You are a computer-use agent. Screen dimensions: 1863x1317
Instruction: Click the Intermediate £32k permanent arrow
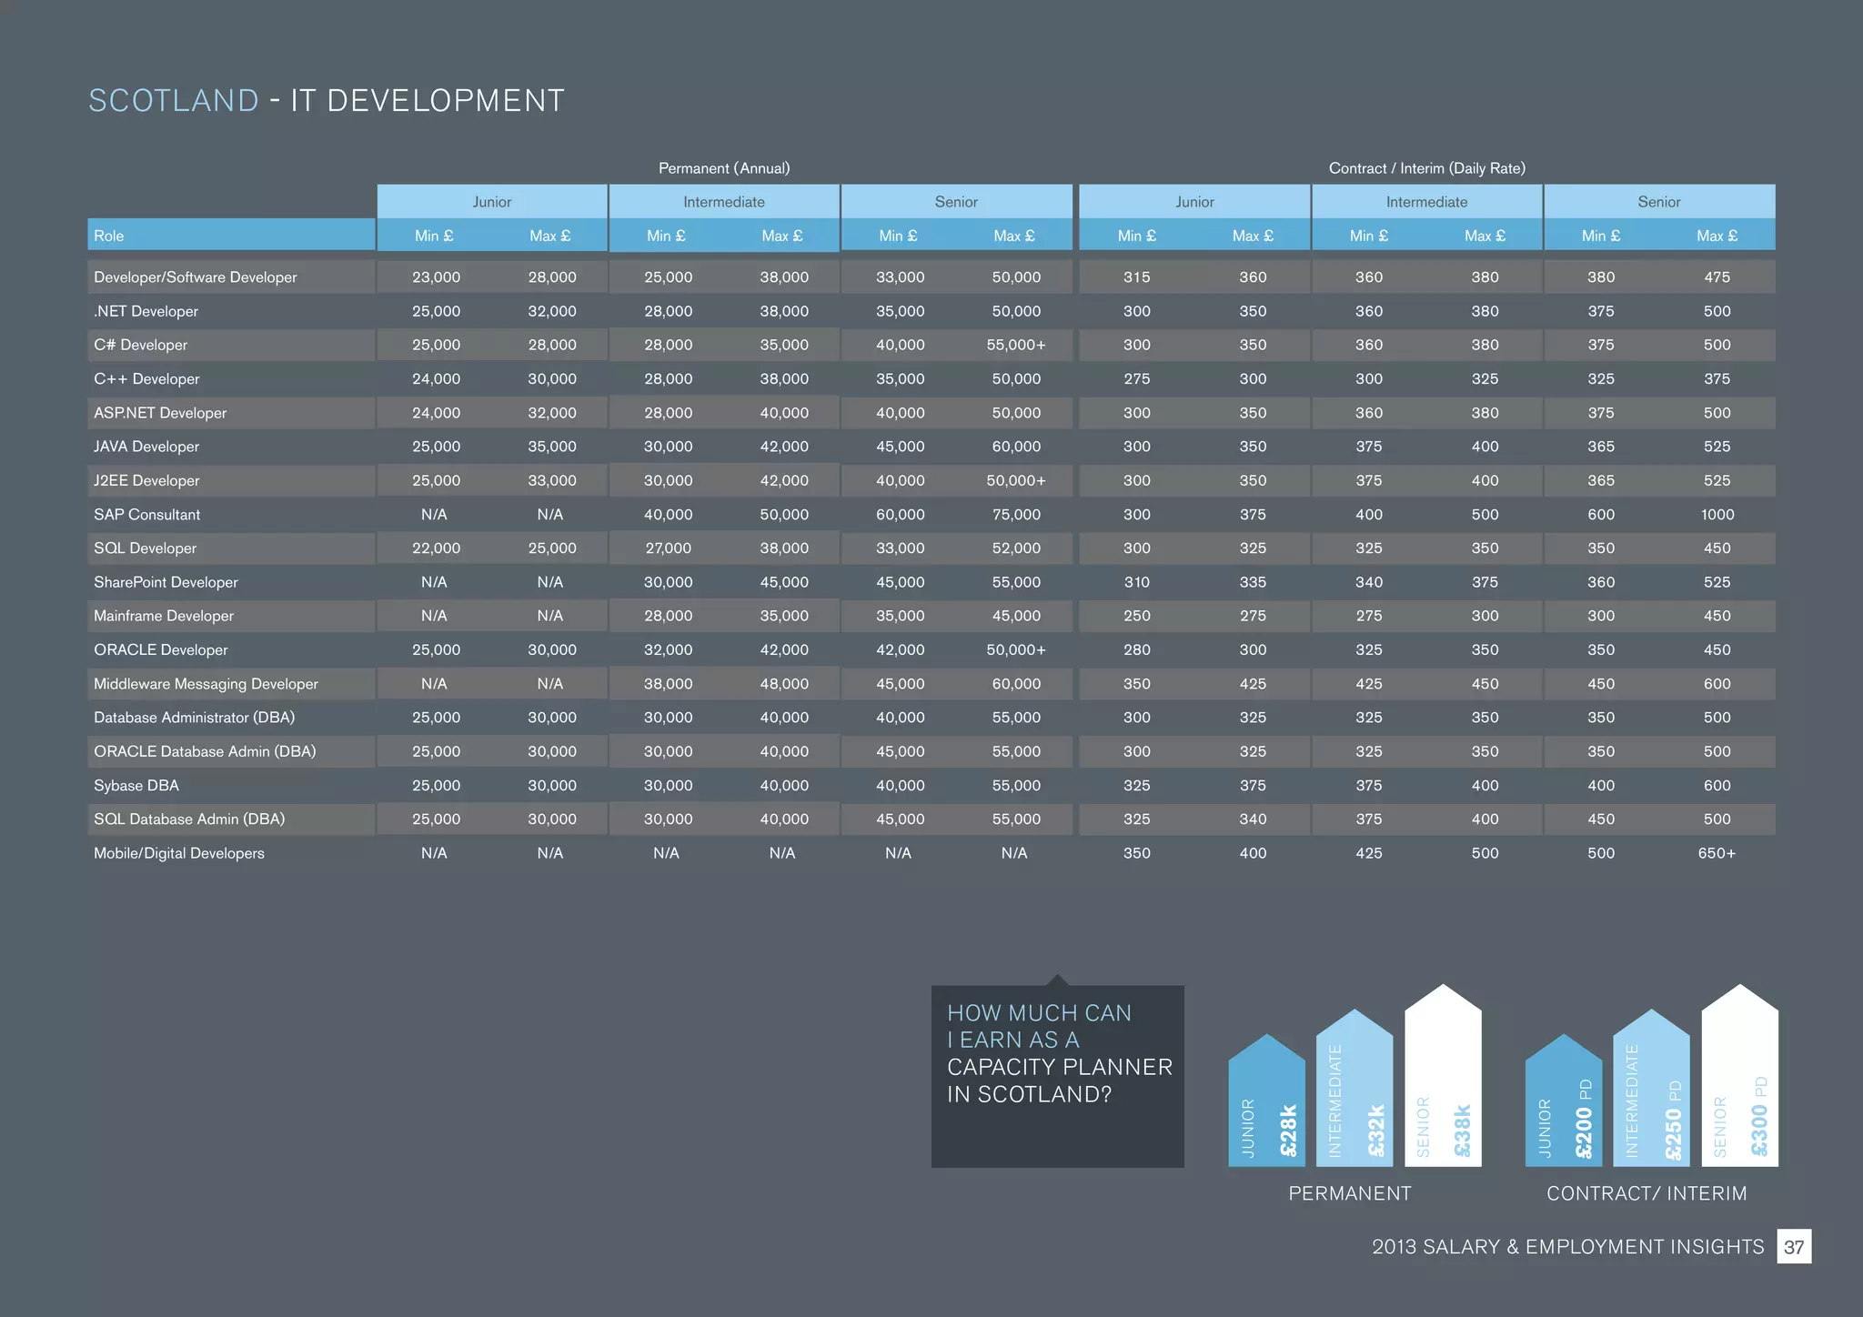[1354, 1091]
